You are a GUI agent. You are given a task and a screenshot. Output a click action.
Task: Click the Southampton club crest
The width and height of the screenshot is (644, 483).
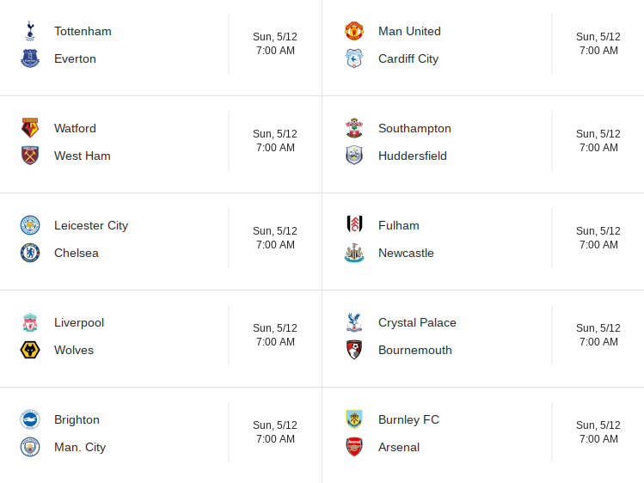pyautogui.click(x=354, y=128)
